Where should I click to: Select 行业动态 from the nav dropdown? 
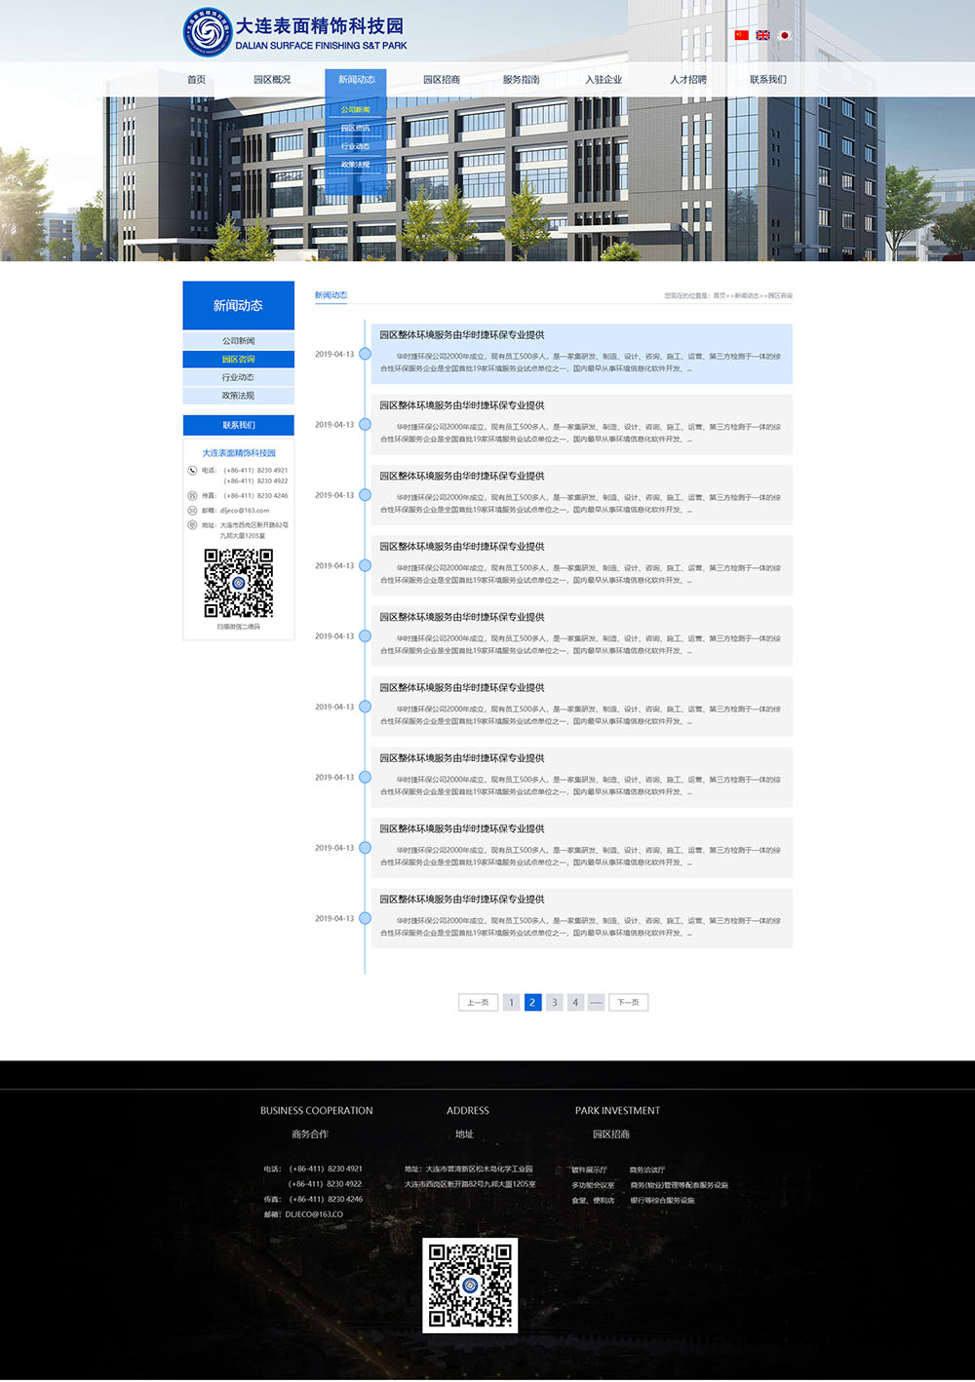coord(355,147)
